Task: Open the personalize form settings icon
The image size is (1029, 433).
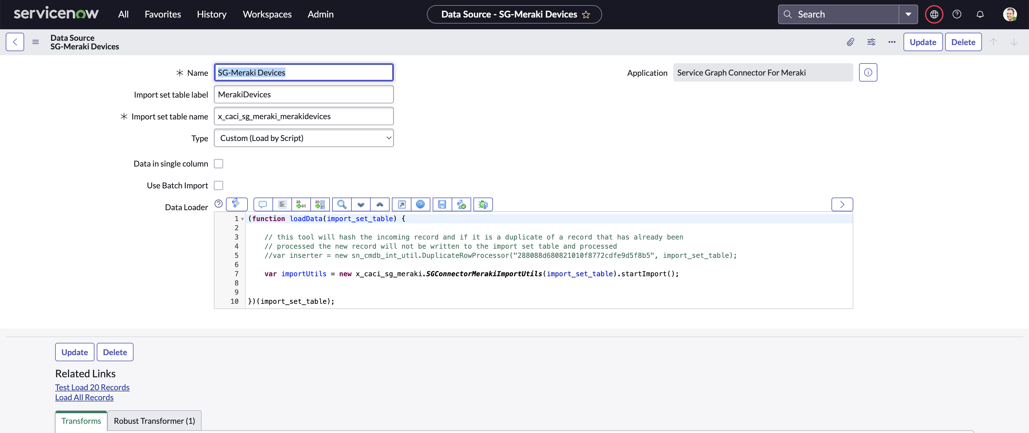Action: coord(871,42)
